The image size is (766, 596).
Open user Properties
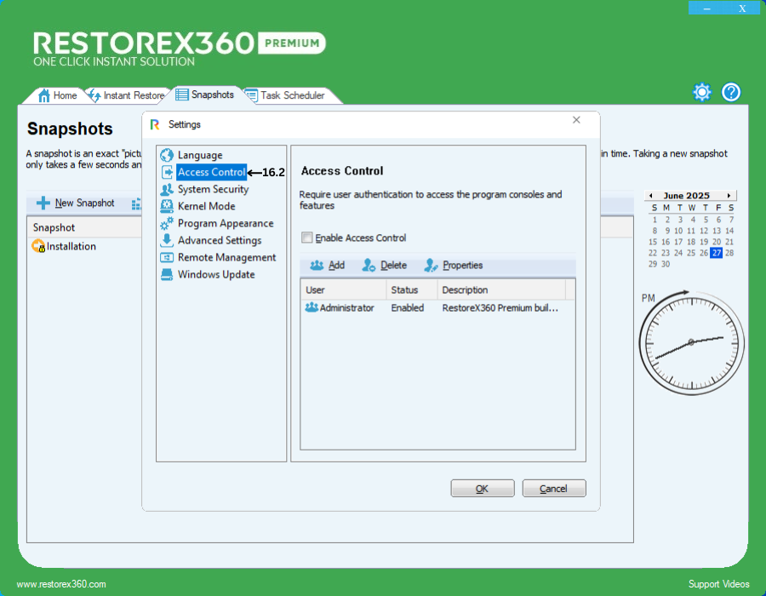pos(454,265)
